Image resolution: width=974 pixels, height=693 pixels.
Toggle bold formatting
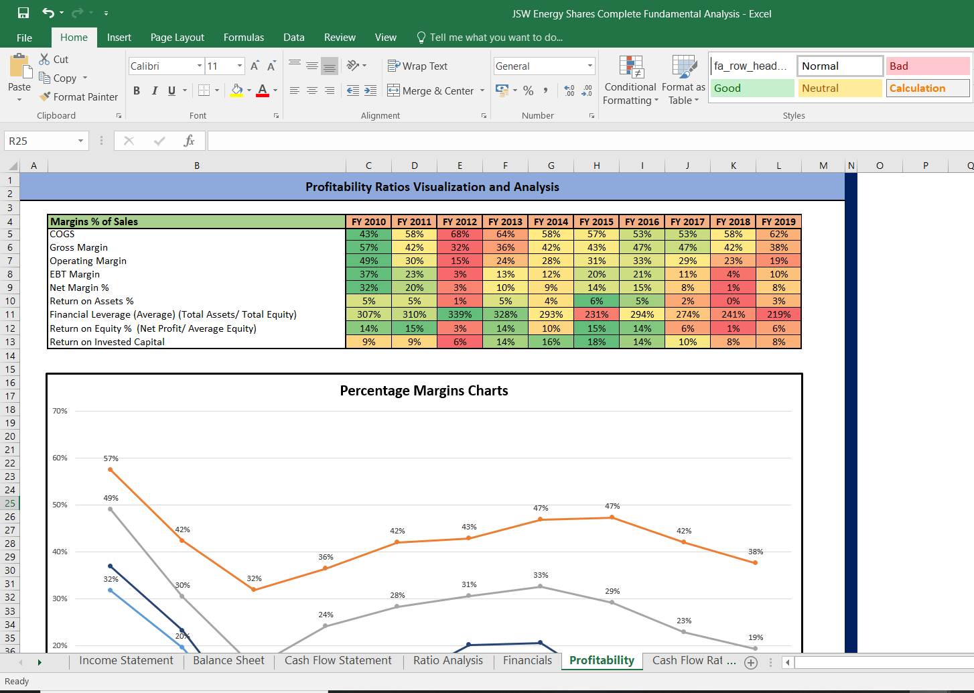tap(137, 90)
